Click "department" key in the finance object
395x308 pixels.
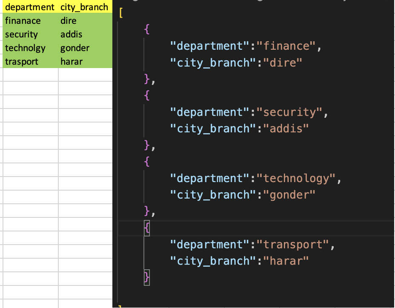(210, 46)
